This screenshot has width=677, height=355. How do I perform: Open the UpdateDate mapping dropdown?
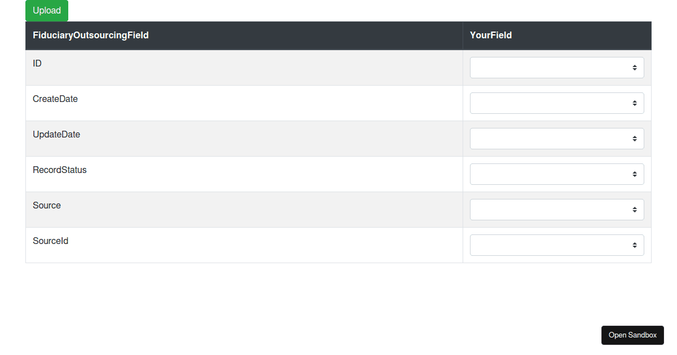557,138
